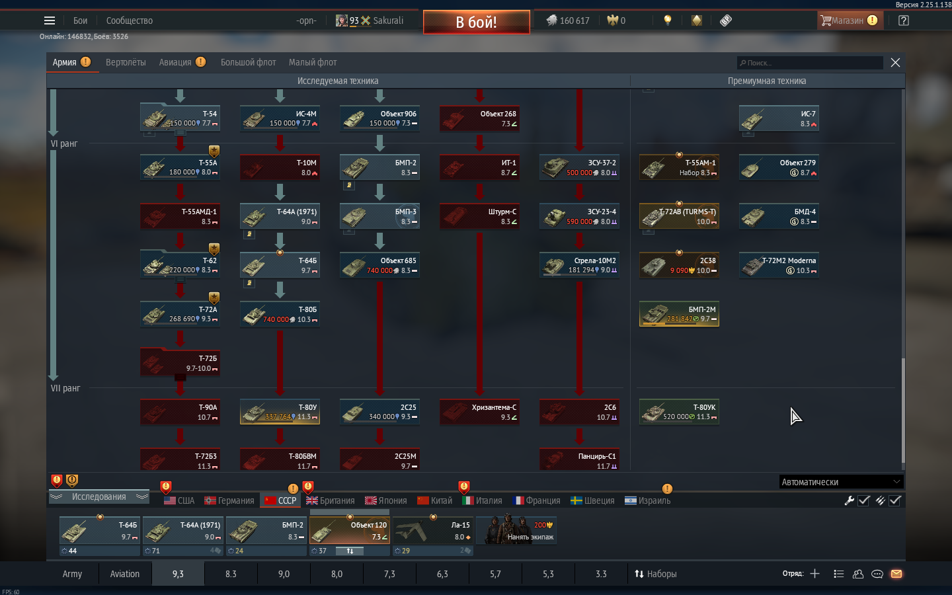Click the plus icon next to Отряд
Image resolution: width=952 pixels, height=595 pixels.
[x=815, y=574]
